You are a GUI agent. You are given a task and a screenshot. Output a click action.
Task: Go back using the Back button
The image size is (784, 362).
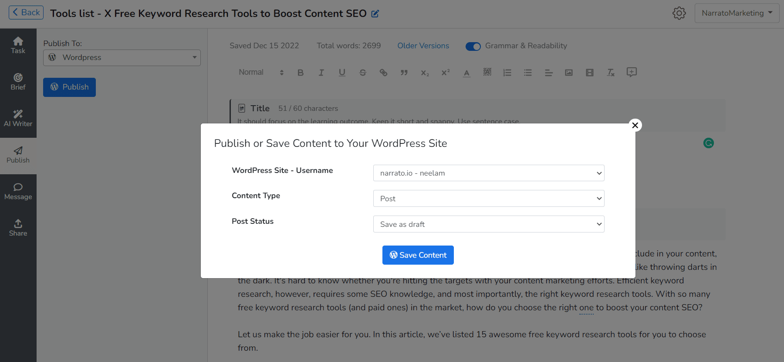tap(26, 13)
